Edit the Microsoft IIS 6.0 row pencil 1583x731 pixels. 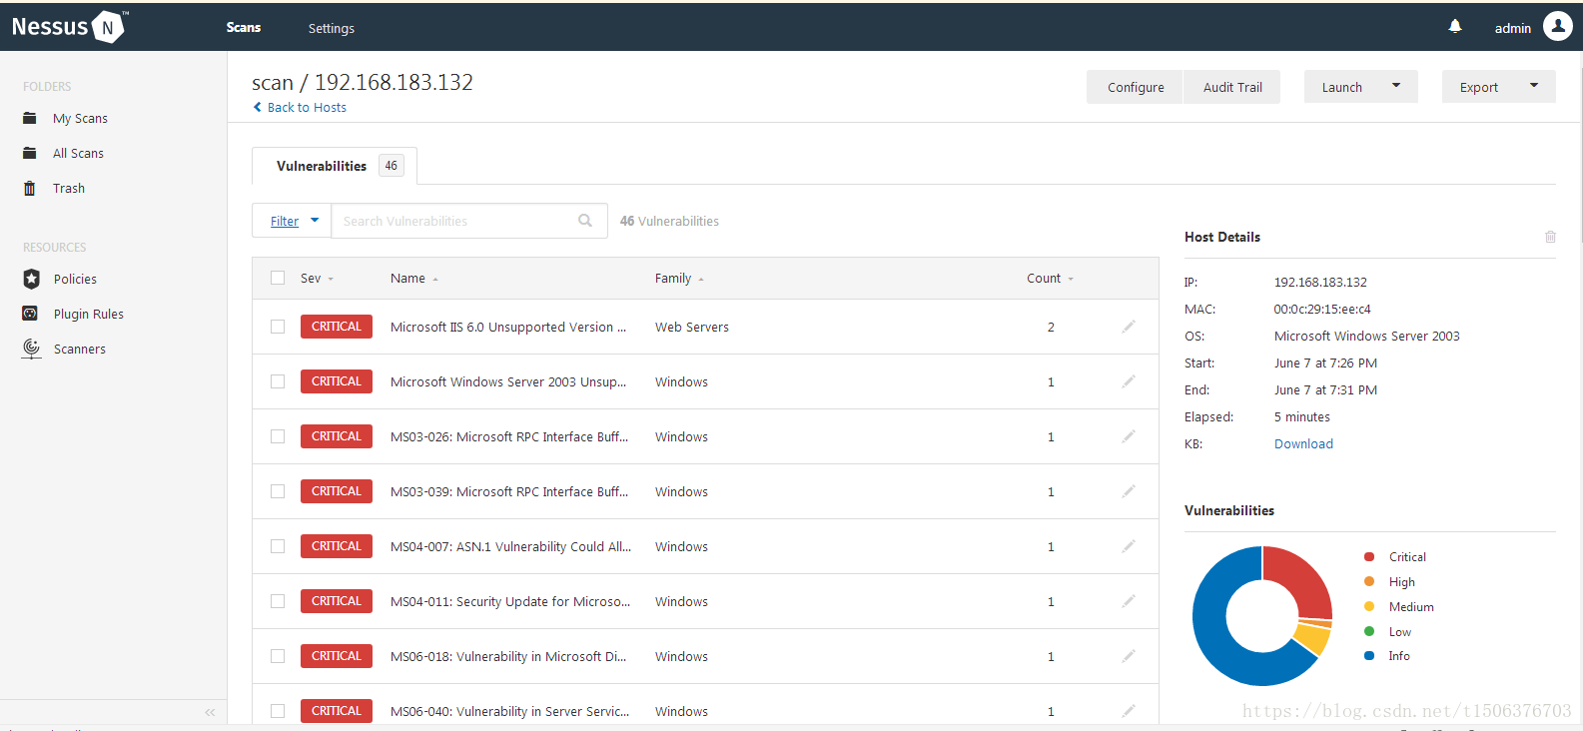tap(1129, 327)
